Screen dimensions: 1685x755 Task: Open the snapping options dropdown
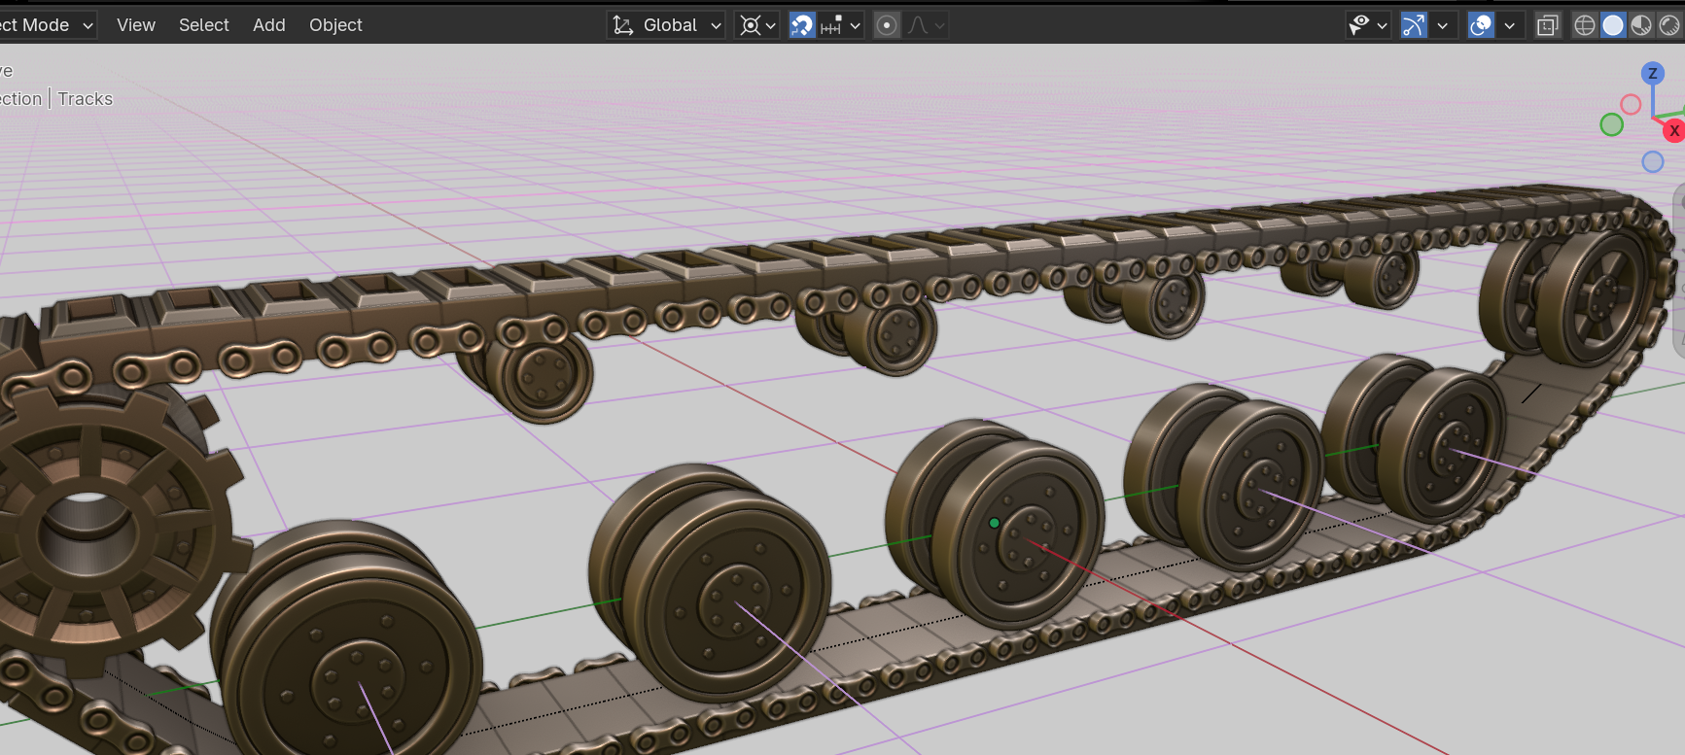tap(841, 25)
